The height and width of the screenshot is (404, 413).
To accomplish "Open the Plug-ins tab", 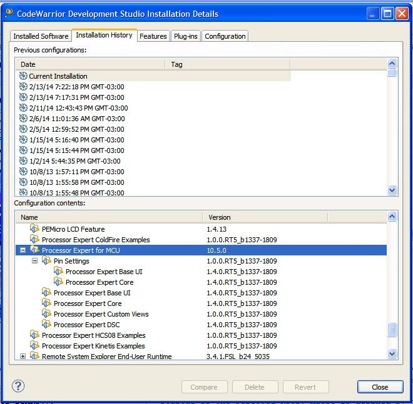I will tap(185, 36).
